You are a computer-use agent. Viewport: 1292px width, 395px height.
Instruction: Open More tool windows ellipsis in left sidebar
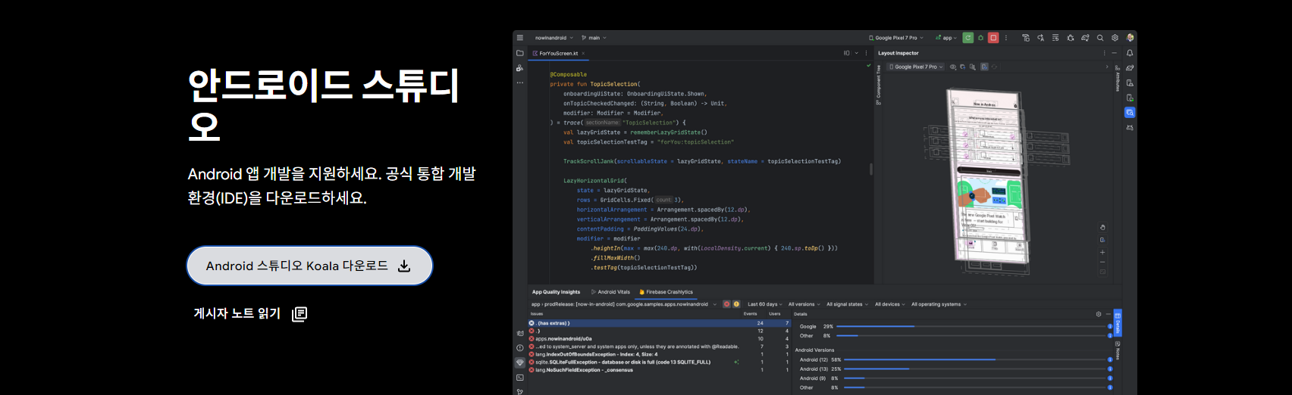[x=519, y=82]
